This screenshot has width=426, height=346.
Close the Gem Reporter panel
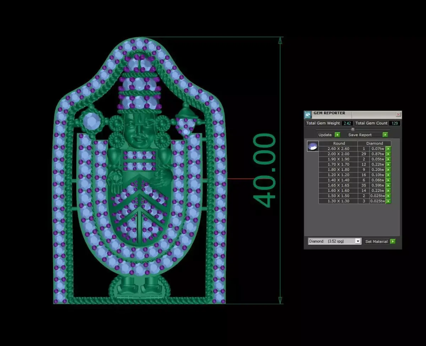398,115
